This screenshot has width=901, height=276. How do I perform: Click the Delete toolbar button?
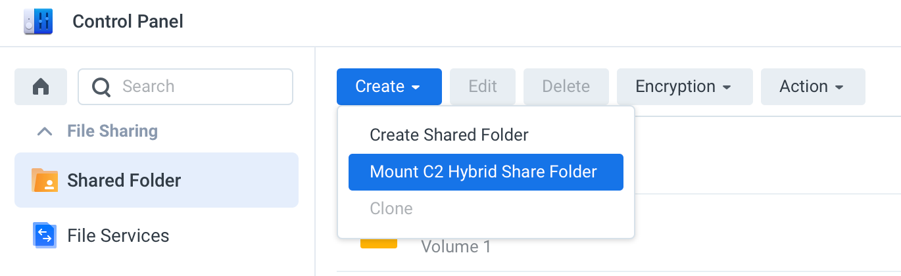[566, 87]
